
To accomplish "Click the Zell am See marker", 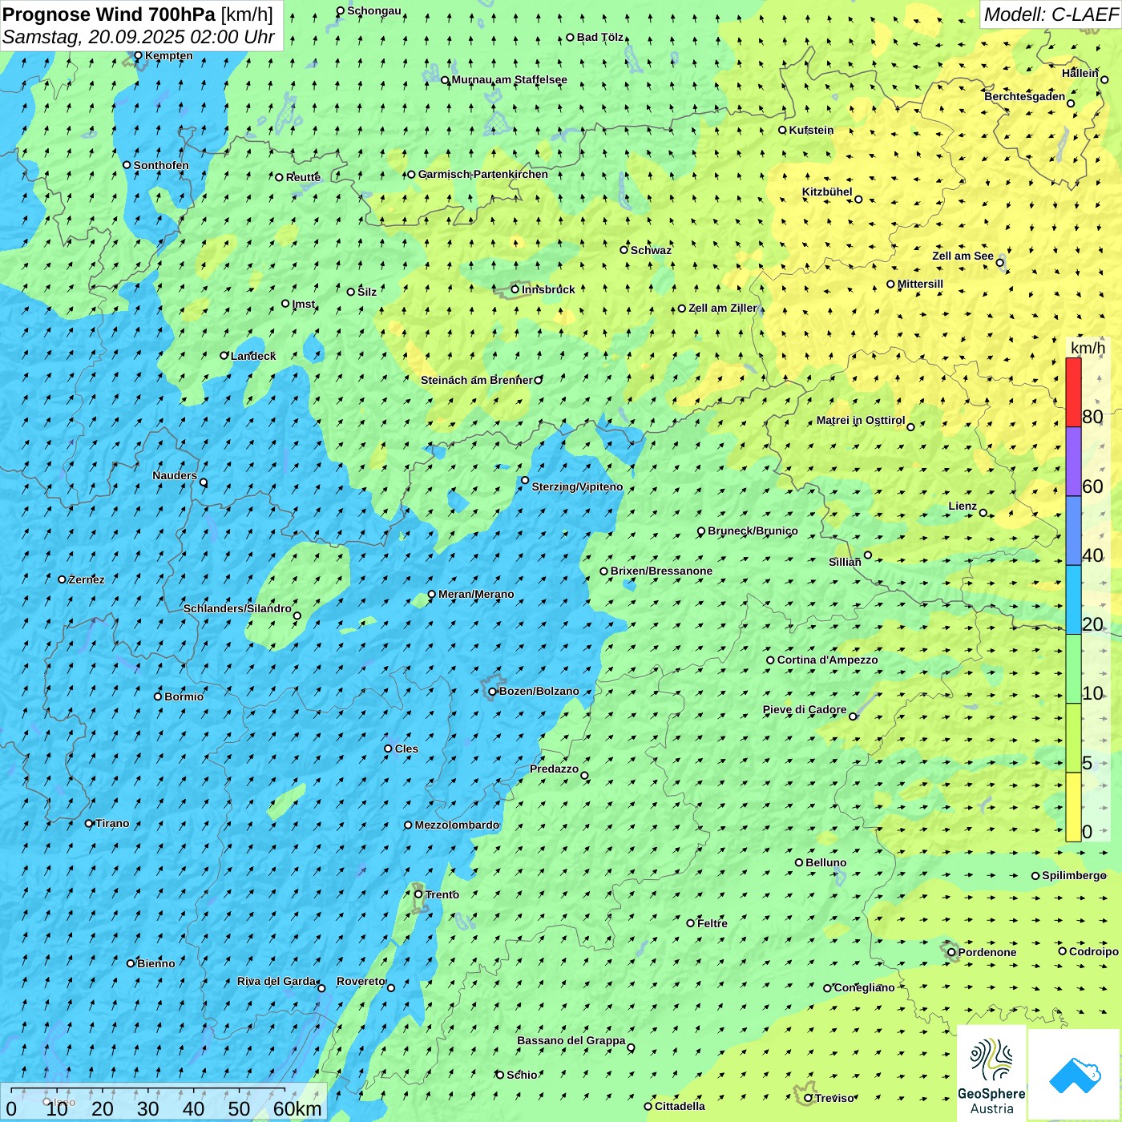I will [x=1000, y=263].
